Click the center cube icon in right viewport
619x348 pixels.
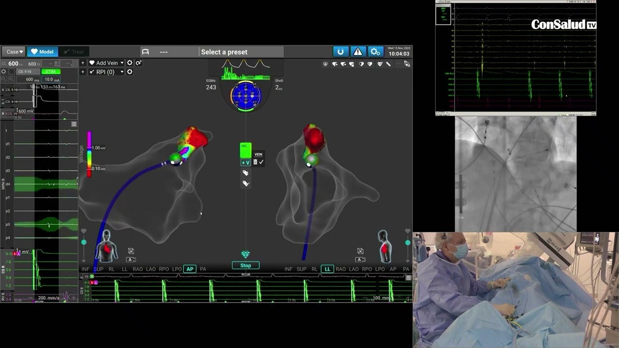(x=360, y=251)
